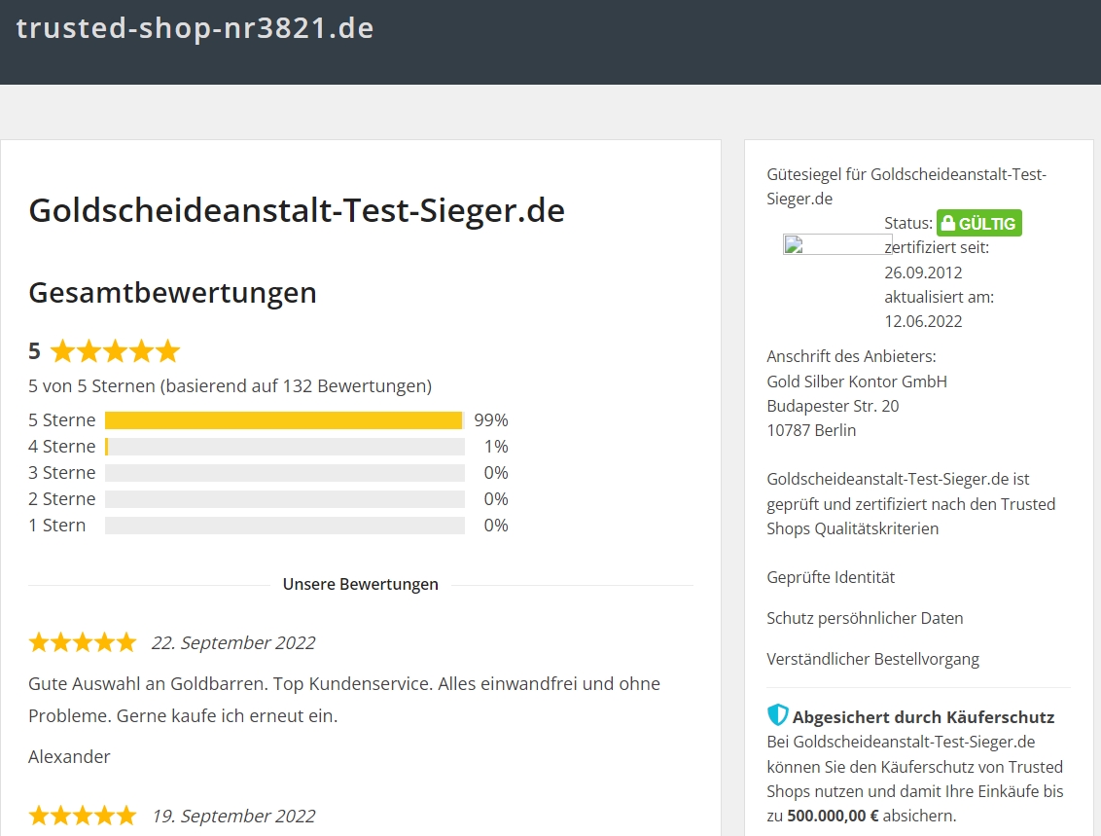Viewport: 1101px width, 836px height.
Task: Click Gold Silber Kontor GmbH address line
Action: click(857, 382)
